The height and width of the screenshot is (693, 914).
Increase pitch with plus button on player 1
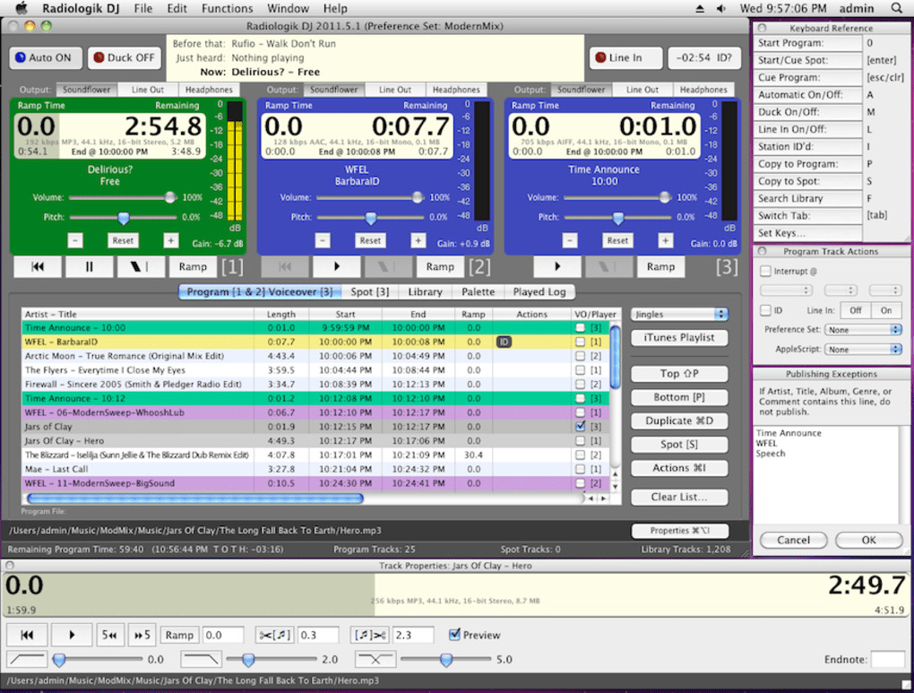pyautogui.click(x=170, y=240)
